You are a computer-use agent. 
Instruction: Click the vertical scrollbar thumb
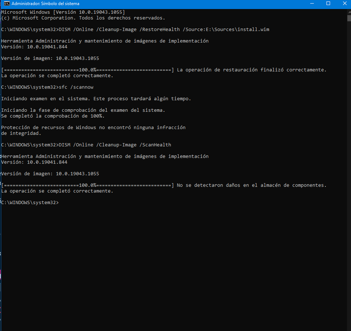349,18
